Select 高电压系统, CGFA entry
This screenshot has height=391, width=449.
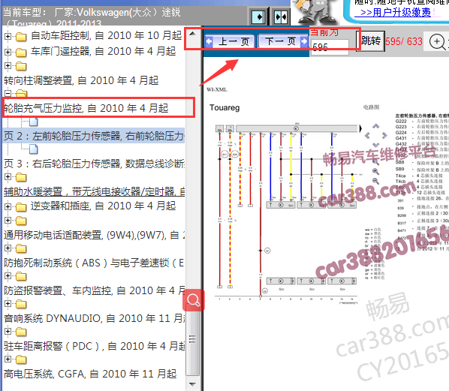point(90,374)
